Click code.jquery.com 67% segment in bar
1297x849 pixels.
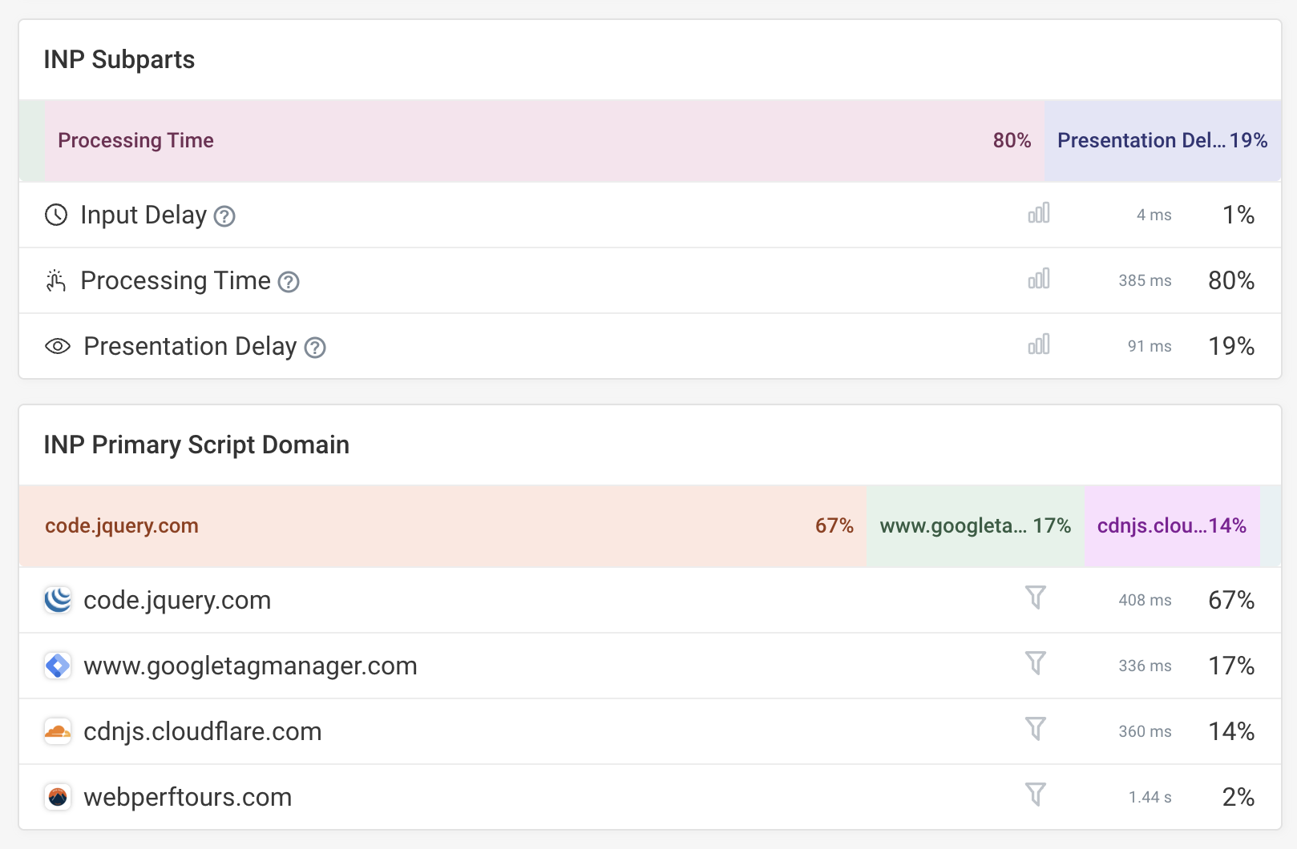[442, 526]
